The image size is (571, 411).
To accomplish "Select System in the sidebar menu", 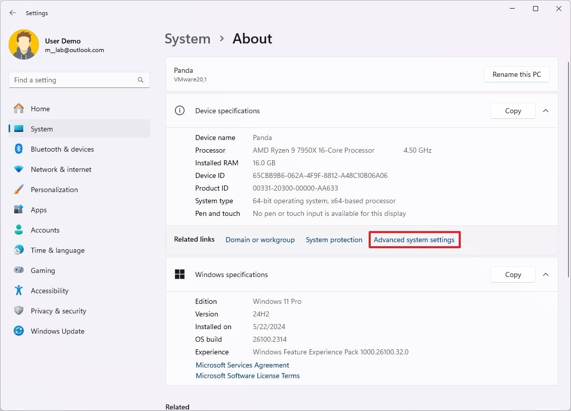I will point(42,129).
